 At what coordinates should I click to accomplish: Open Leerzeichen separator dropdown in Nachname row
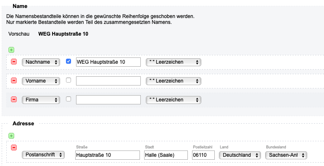(x=174, y=62)
